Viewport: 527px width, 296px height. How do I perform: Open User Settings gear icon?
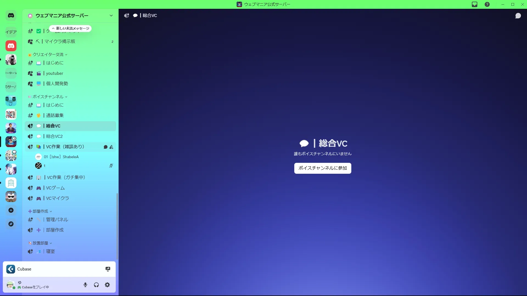(107, 285)
